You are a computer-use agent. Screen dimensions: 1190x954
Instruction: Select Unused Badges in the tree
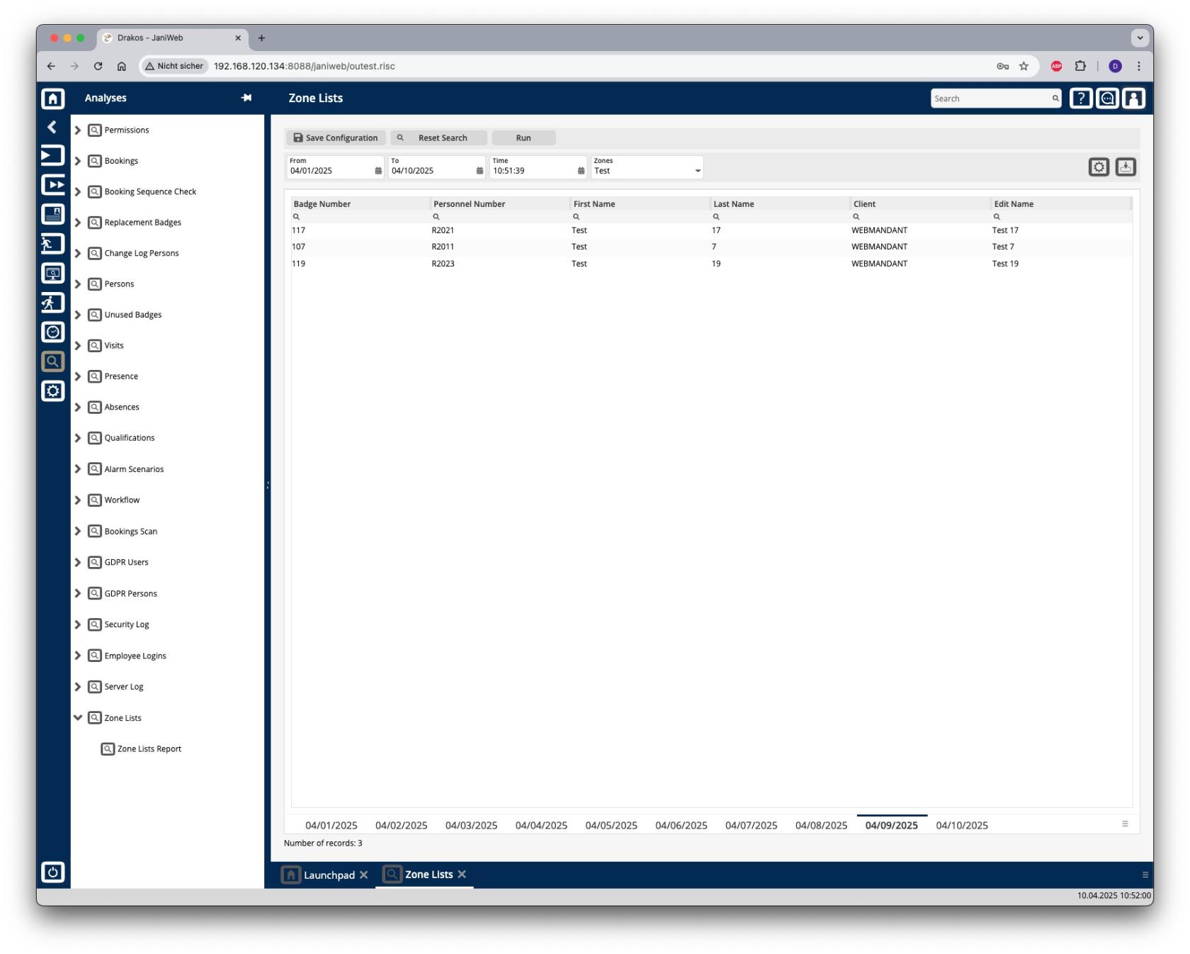pos(133,315)
